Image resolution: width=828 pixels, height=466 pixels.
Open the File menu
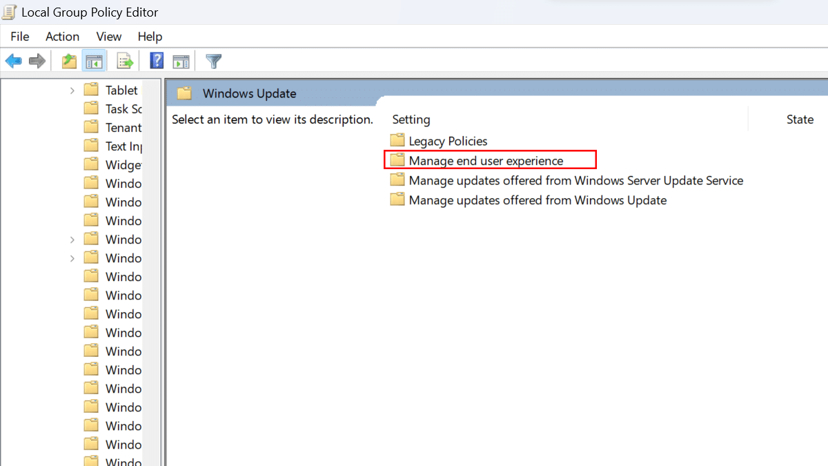20,37
